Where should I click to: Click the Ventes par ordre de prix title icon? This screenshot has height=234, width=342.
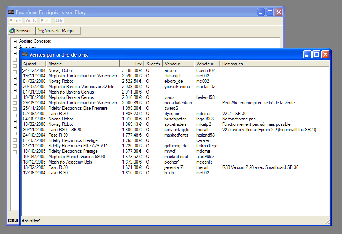coord(25,55)
